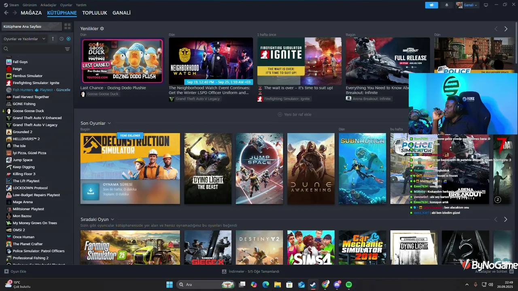The width and height of the screenshot is (518, 291).
Task: Select Goose Goose Duck in library list
Action: pos(28,111)
